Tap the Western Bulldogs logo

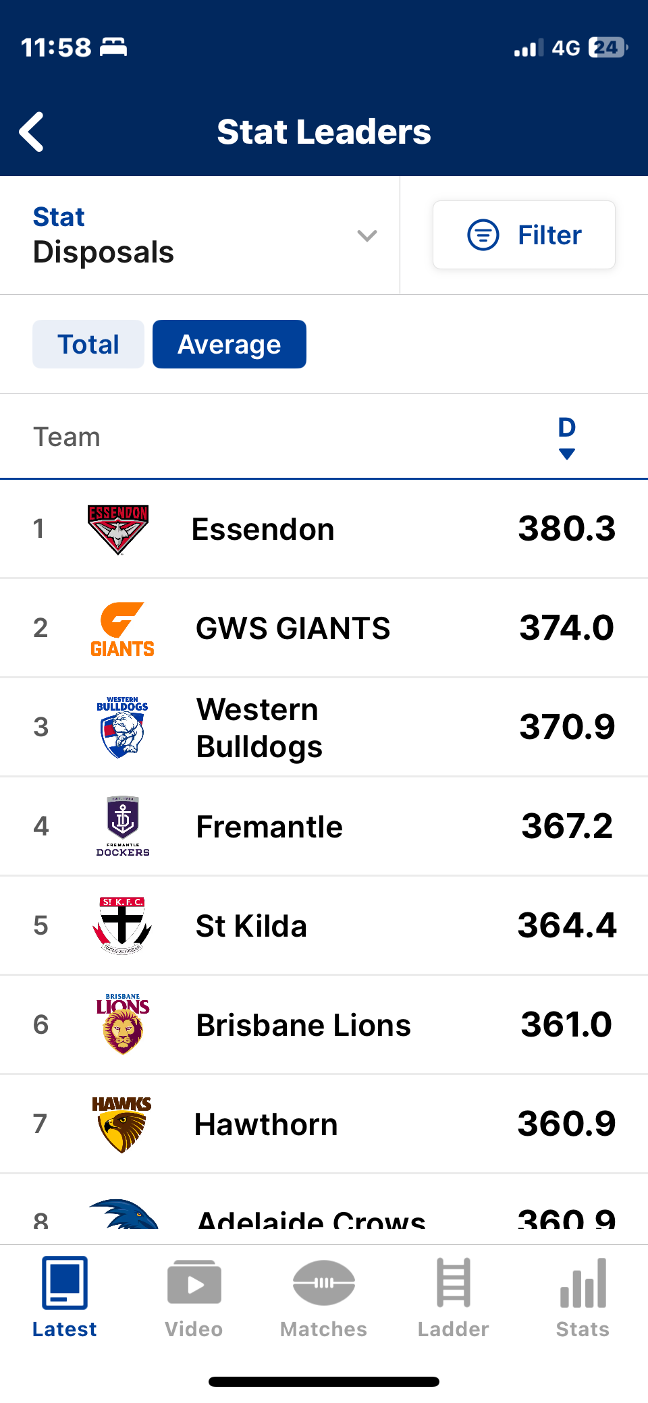tap(122, 727)
